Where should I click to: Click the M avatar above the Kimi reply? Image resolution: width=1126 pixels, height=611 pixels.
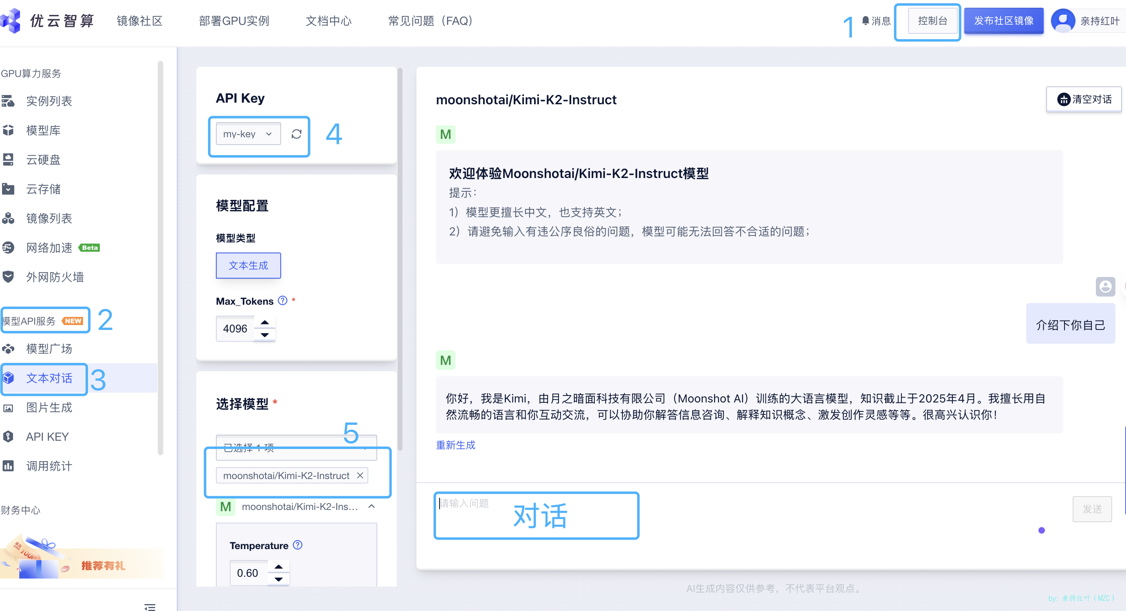(445, 360)
